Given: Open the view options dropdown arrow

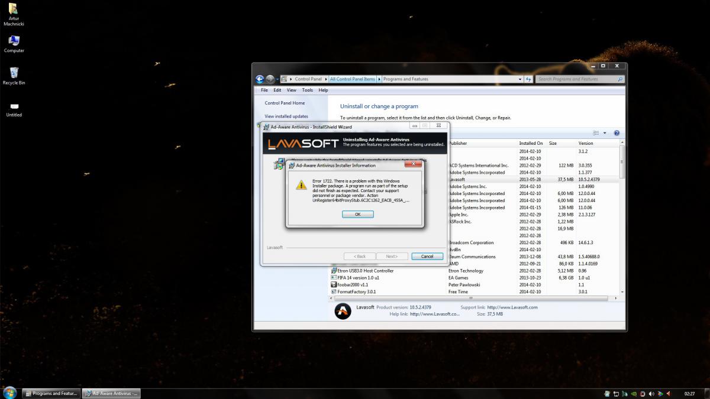Looking at the screenshot, I should click(x=605, y=133).
